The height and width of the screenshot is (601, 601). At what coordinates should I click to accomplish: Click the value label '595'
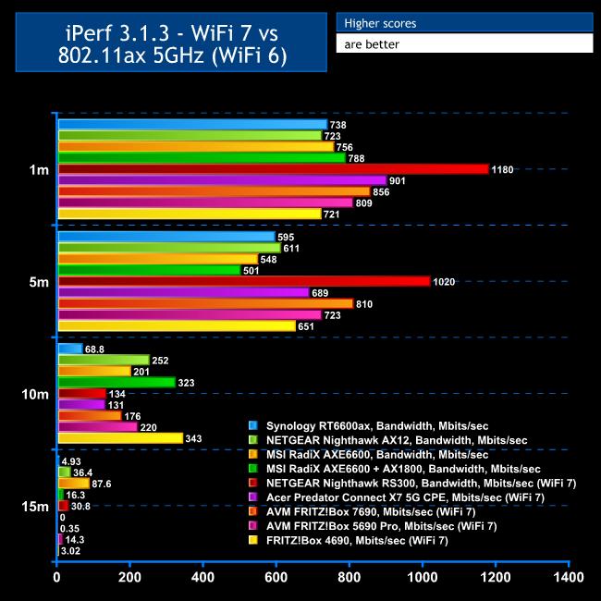286,237
